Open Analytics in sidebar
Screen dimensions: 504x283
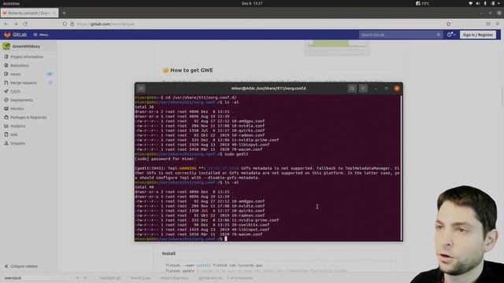point(18,126)
